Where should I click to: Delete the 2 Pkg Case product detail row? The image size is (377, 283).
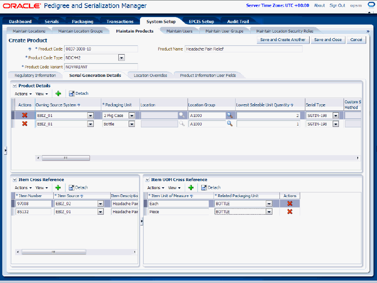[25, 115]
